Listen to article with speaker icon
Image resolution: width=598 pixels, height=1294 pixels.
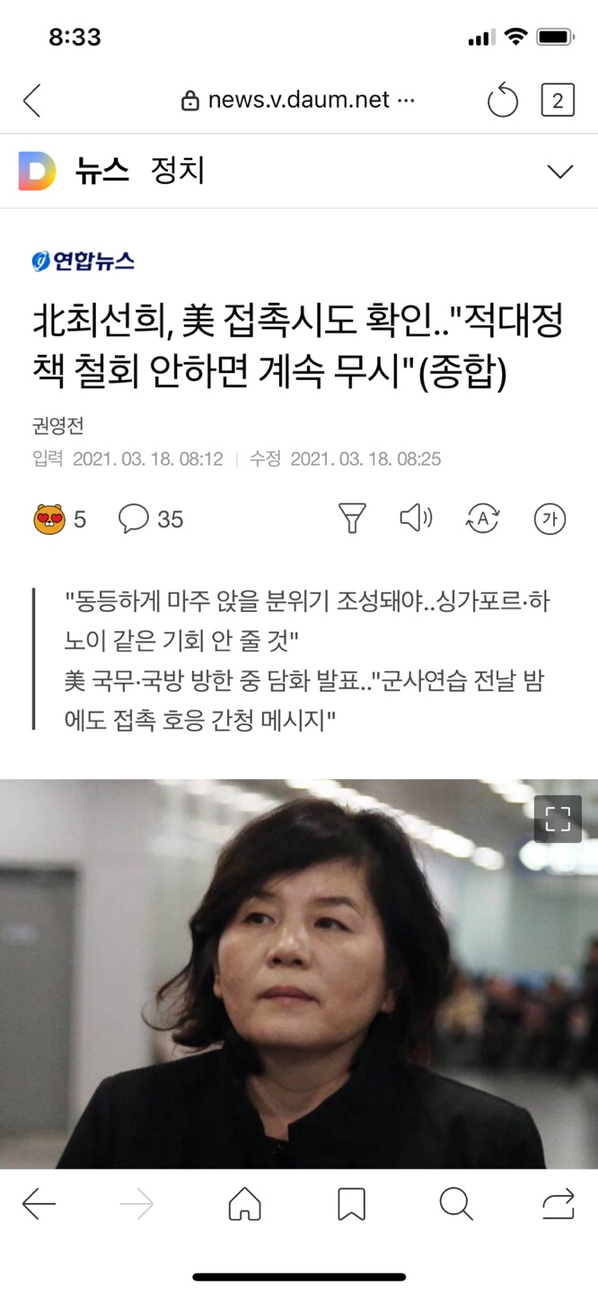pyautogui.click(x=416, y=518)
